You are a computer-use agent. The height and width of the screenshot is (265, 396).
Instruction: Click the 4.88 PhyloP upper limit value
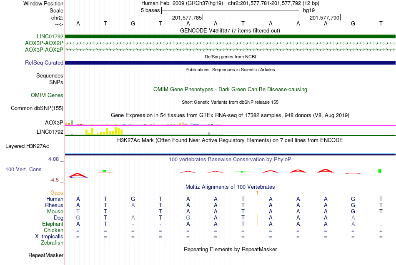point(53,159)
